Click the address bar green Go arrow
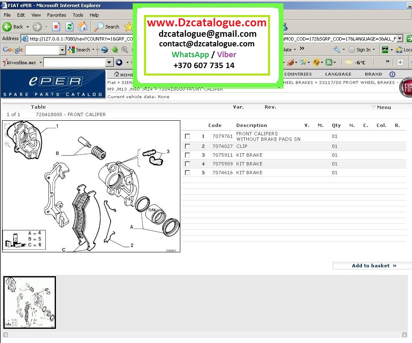Screen dimensions: 412x343 pyautogui.click(x=409, y=38)
